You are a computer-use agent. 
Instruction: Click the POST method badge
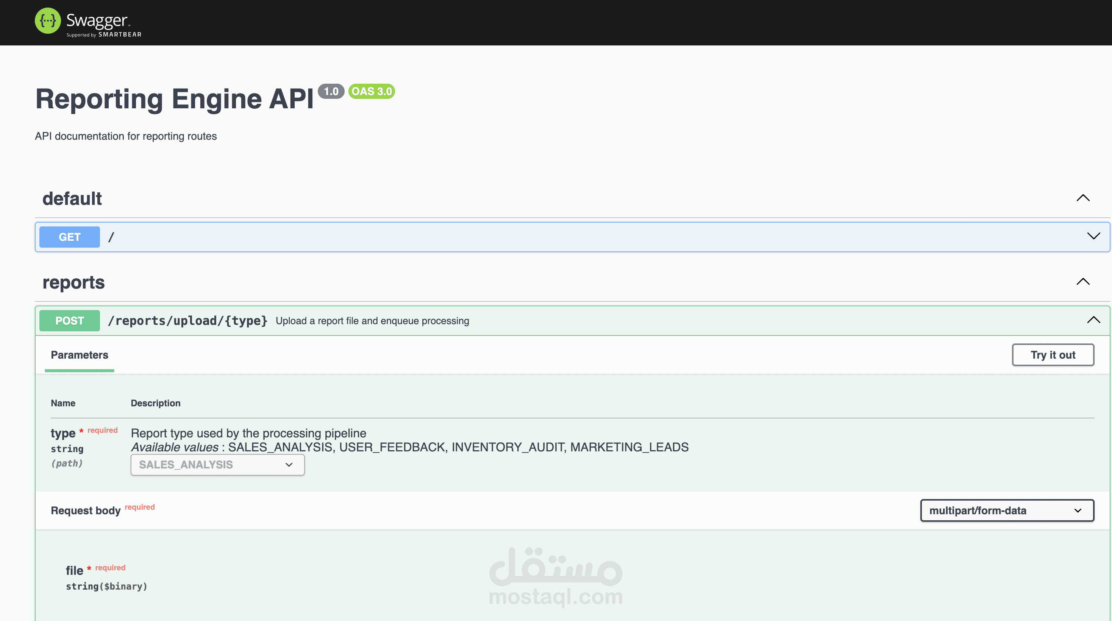(70, 321)
